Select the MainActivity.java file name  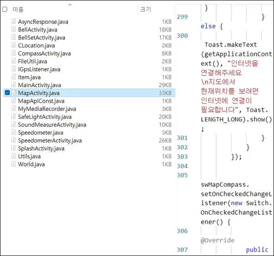click(x=39, y=85)
